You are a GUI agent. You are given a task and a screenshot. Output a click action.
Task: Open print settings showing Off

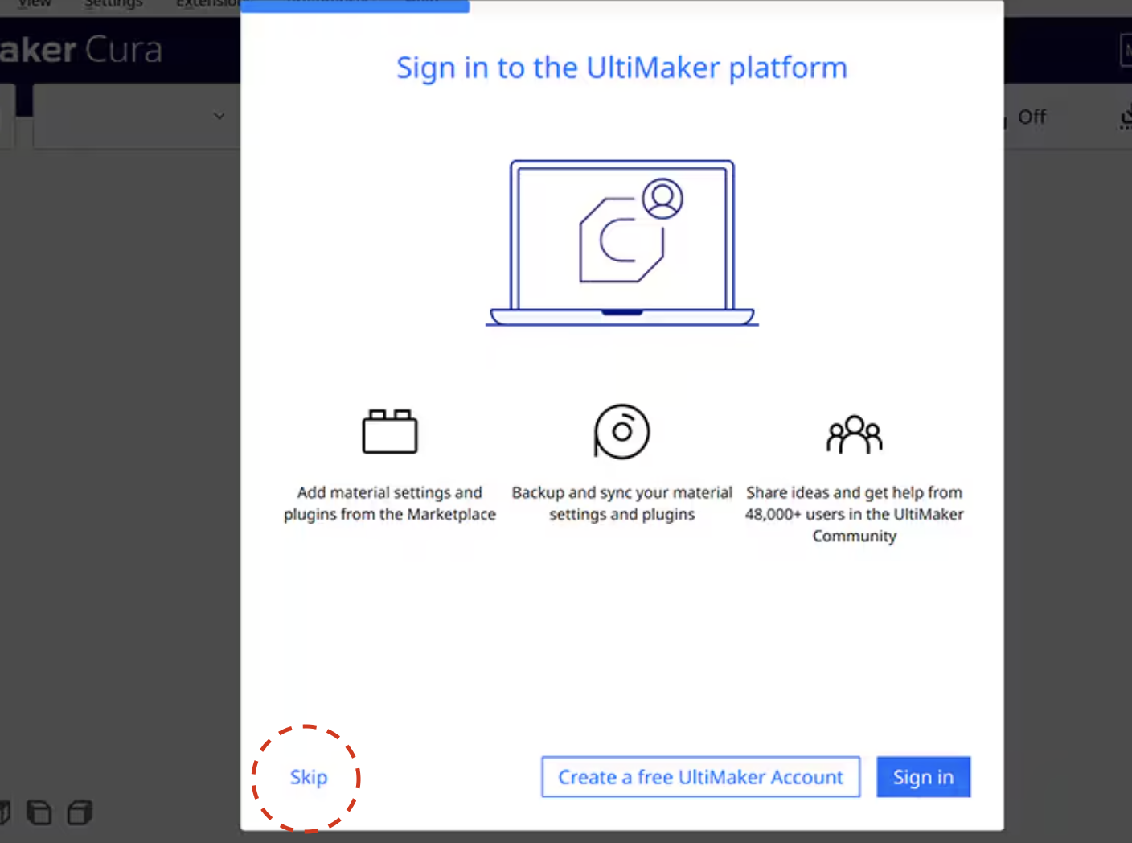(1032, 117)
